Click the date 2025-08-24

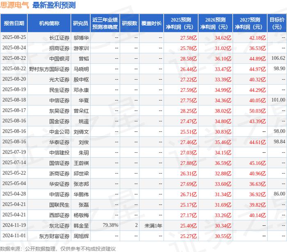coord(14,48)
